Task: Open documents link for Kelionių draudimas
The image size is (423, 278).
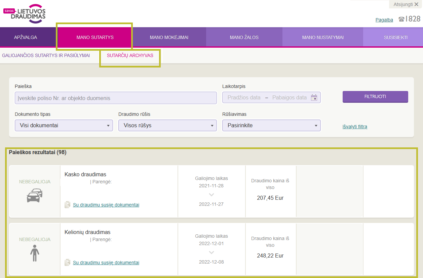Action: [x=106, y=263]
